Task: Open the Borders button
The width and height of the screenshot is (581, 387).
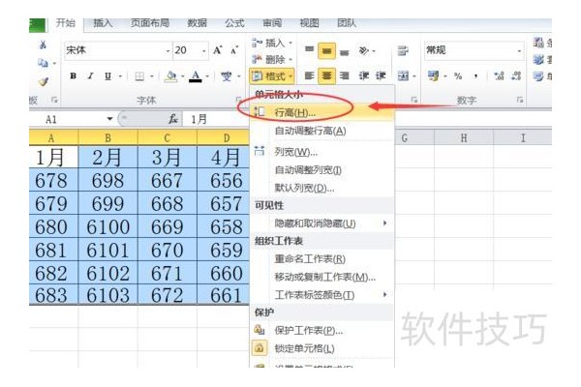Action: [139, 76]
